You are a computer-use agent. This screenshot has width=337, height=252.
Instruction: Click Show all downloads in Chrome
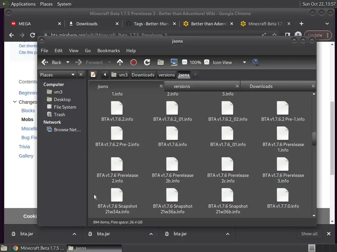309,234
